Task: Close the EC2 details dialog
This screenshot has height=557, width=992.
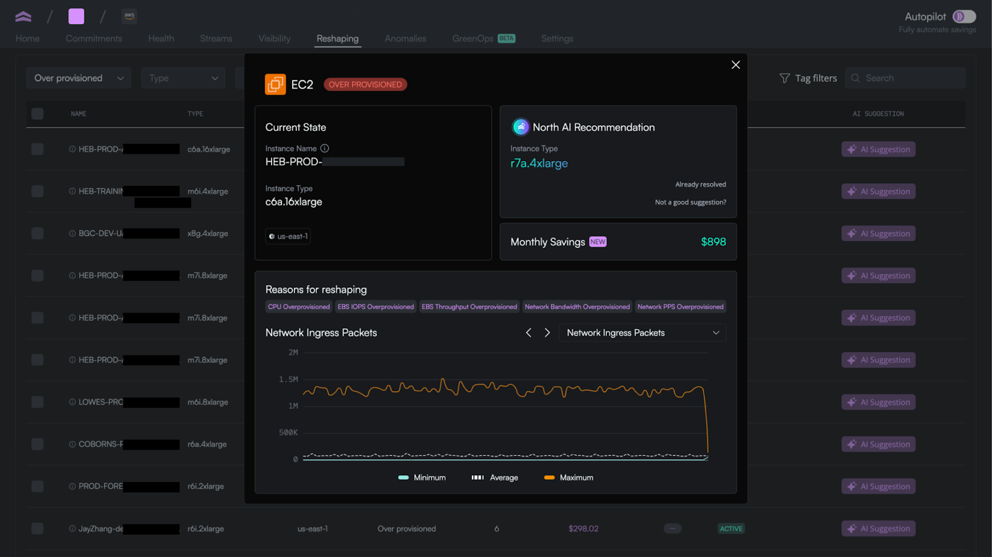Action: [x=735, y=65]
